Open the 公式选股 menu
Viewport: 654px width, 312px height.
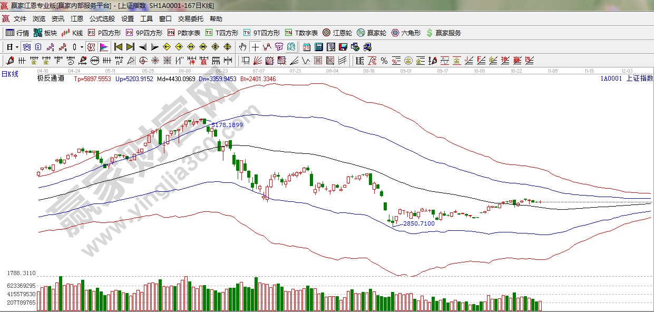click(x=102, y=18)
